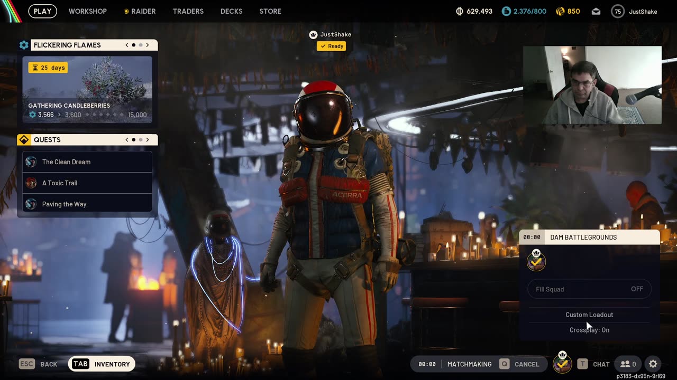Open the CHAT button
677x380 pixels.
(593, 364)
